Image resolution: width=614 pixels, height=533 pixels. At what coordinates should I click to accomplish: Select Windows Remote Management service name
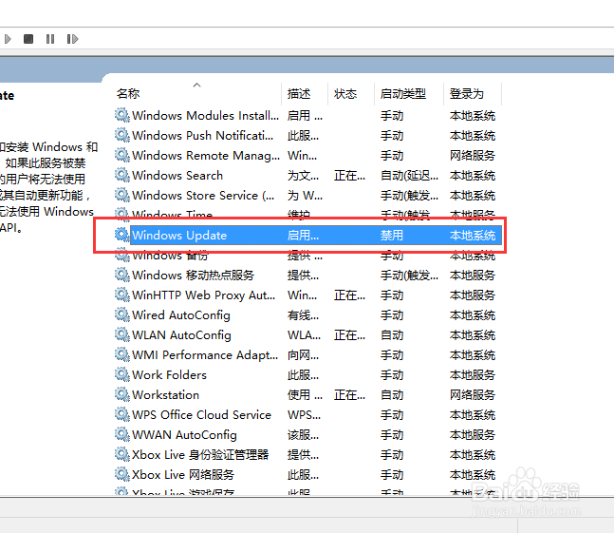(206, 155)
